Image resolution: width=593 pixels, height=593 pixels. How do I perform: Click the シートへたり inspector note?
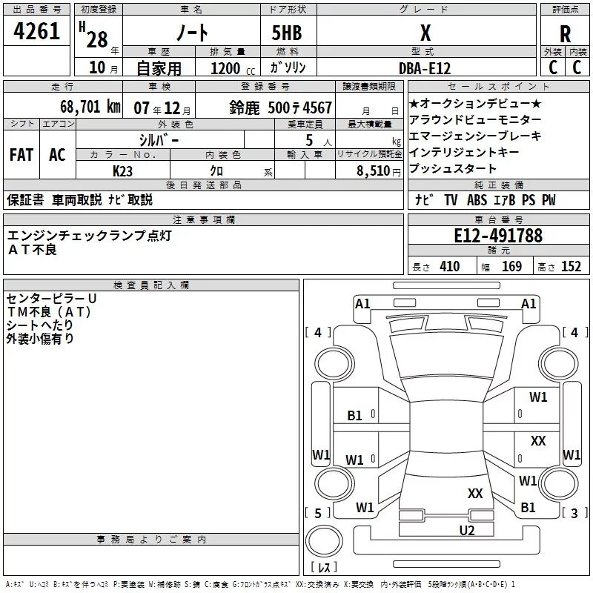[x=40, y=325]
